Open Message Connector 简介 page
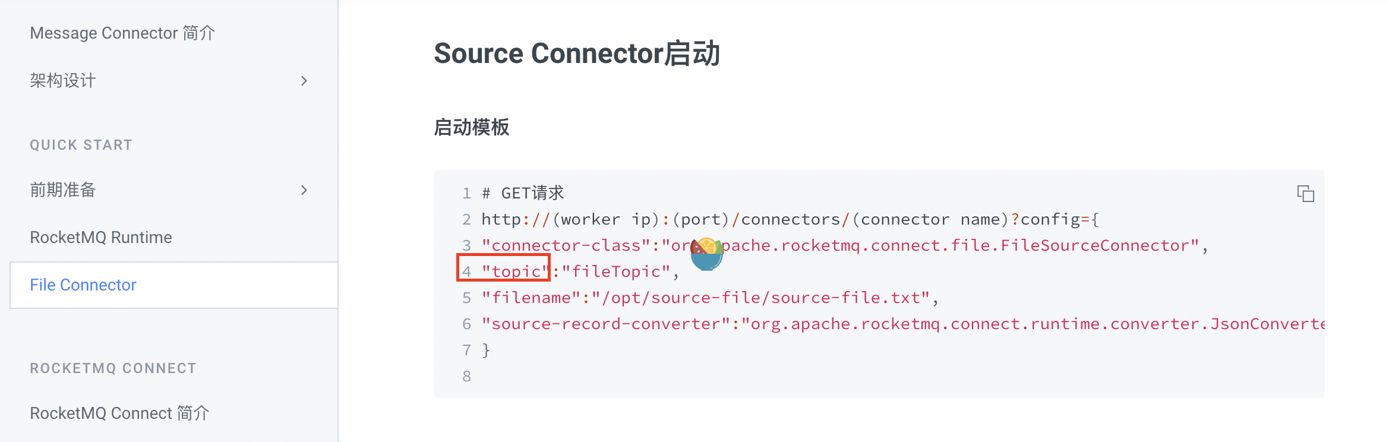Image resolution: width=1389 pixels, height=442 pixels. coord(122,33)
